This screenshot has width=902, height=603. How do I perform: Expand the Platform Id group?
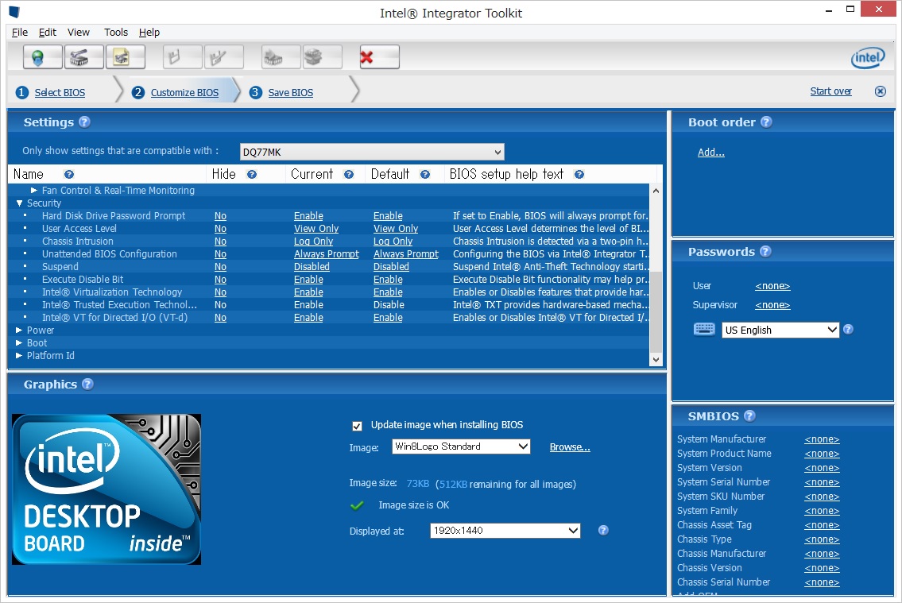coord(19,355)
